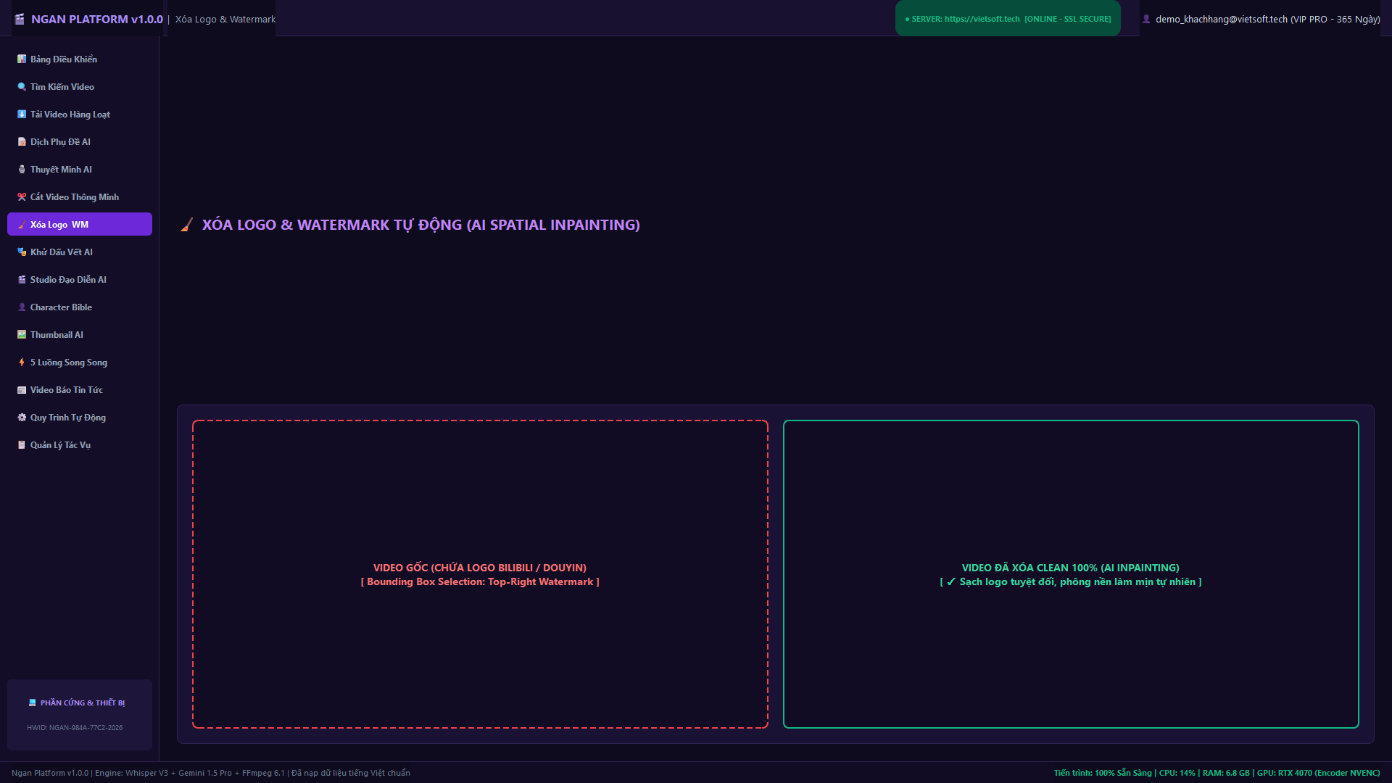Viewport: 1392px width, 783px height.
Task: Click the Dịch Phụ Đề AI document icon
Action: pyautogui.click(x=22, y=142)
